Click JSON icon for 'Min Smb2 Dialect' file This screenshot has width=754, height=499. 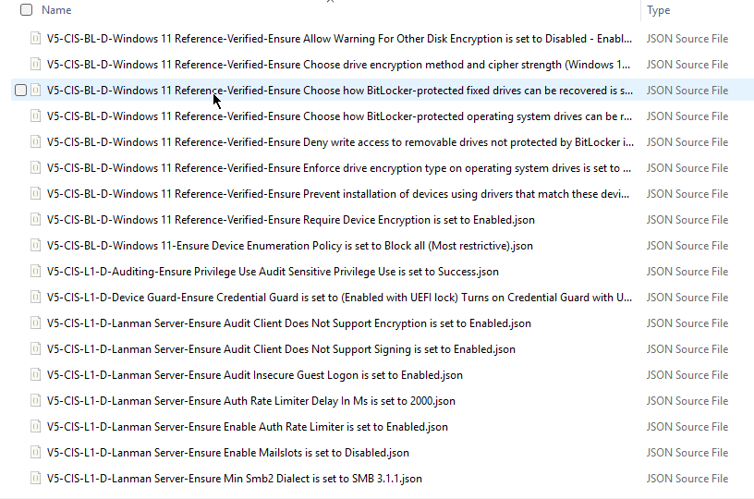click(36, 479)
